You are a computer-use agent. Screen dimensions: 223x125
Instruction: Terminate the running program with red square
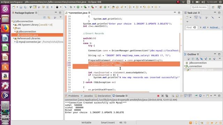158,96
